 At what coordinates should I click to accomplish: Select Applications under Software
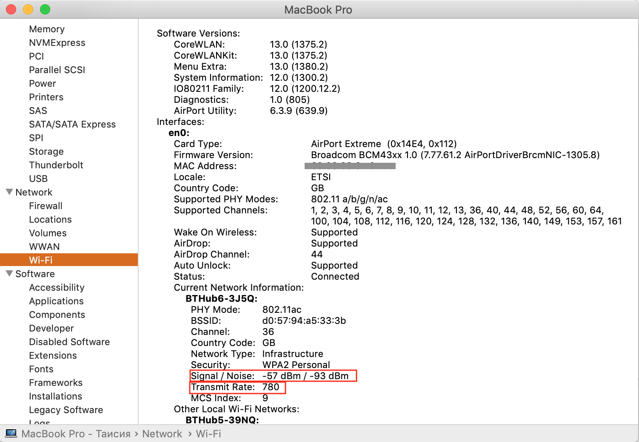(56, 301)
